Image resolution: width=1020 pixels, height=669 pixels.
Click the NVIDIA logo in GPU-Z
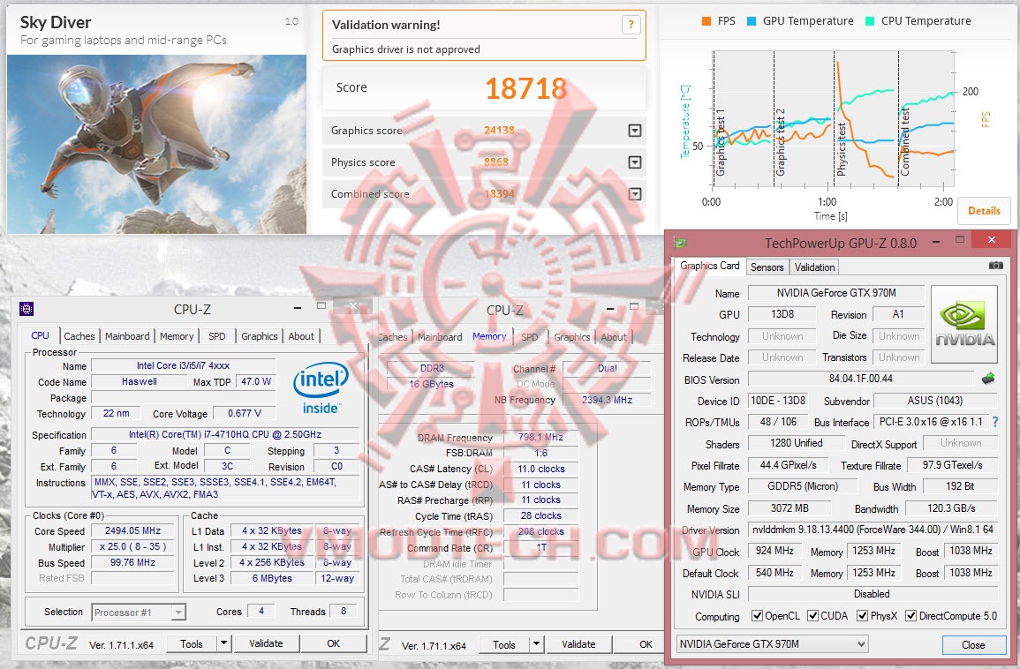coord(964,324)
